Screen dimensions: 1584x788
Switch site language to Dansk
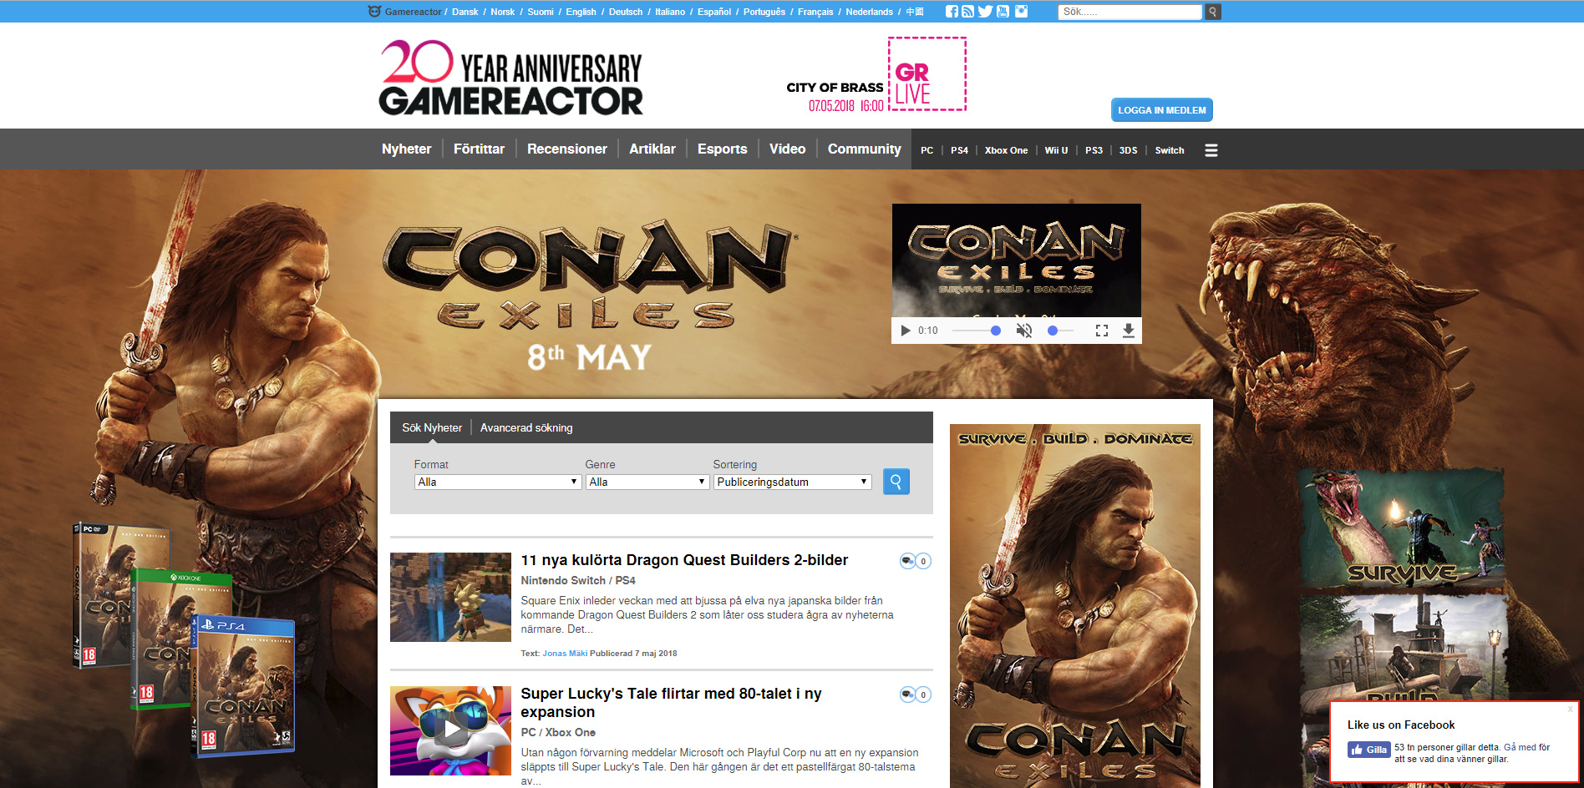coord(465,12)
